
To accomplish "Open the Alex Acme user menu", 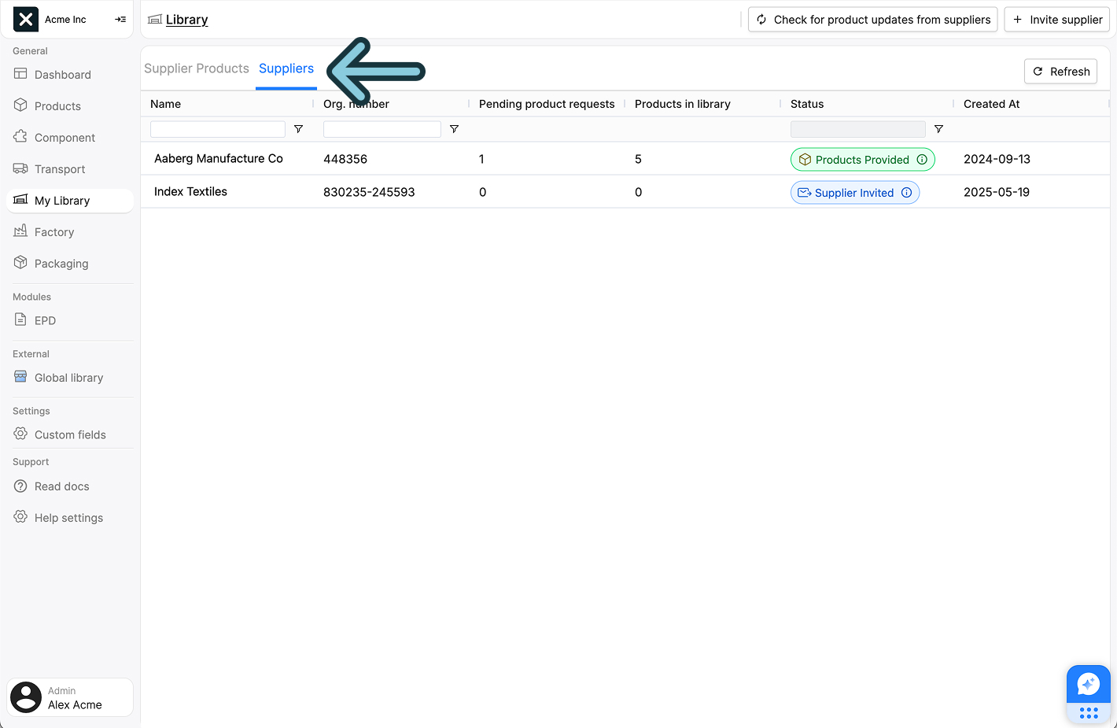I will (70, 697).
